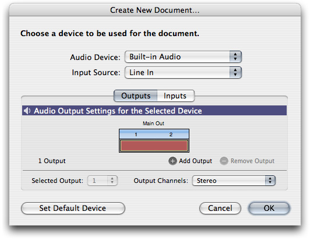
Task: Click channel 1 in the Main Out header
Action: pos(136,135)
